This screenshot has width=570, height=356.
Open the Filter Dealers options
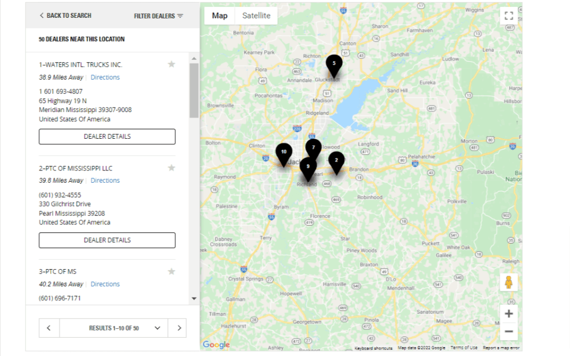159,16
